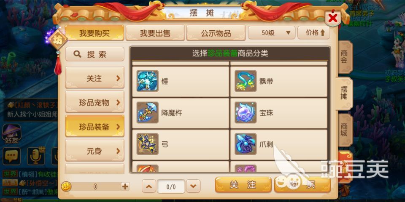Expand the 珍品宠物 category

click(x=94, y=102)
